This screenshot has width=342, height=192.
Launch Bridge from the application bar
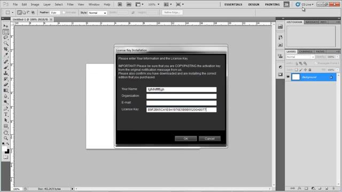pos(120,4)
